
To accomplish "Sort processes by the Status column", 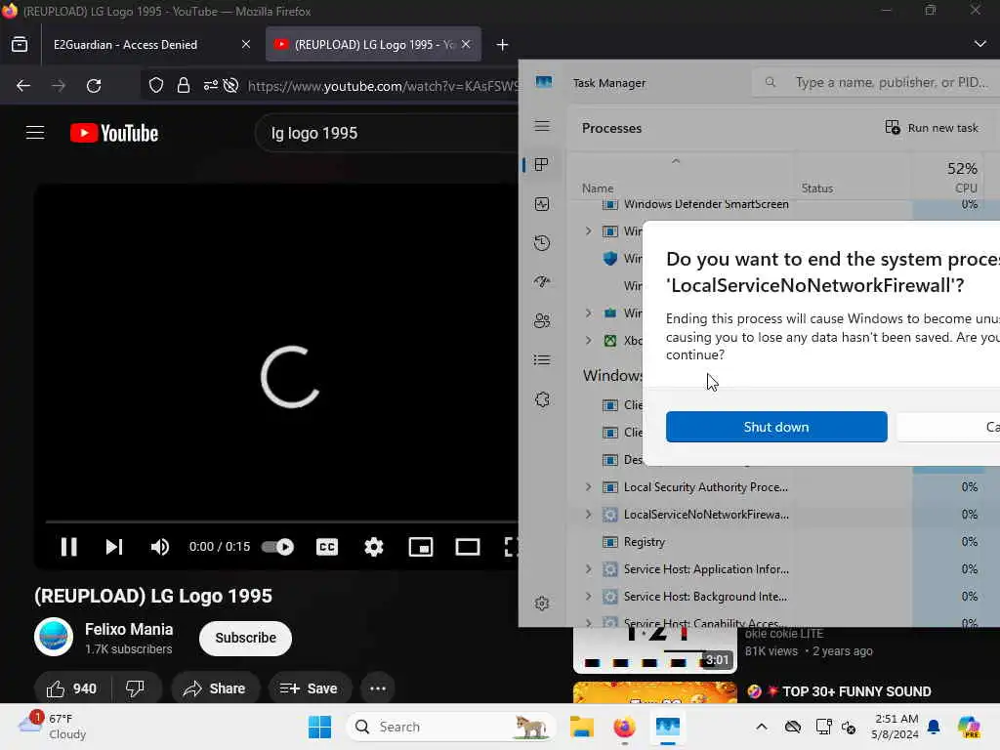I will click(x=817, y=188).
